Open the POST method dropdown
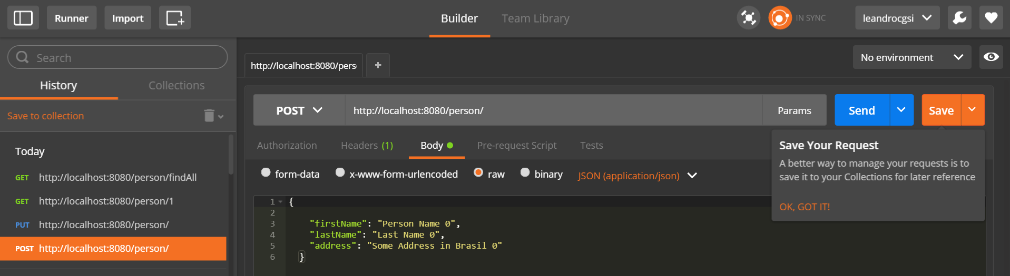Screen dimensions: 1010x276 [x=299, y=110]
